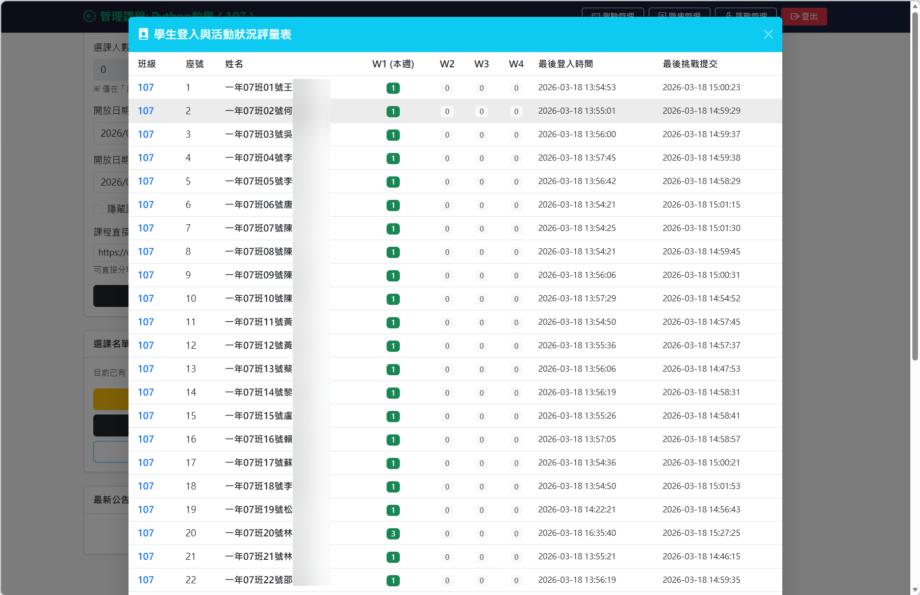Click the W1 (本週) column header
This screenshot has width=920, height=595.
point(393,64)
